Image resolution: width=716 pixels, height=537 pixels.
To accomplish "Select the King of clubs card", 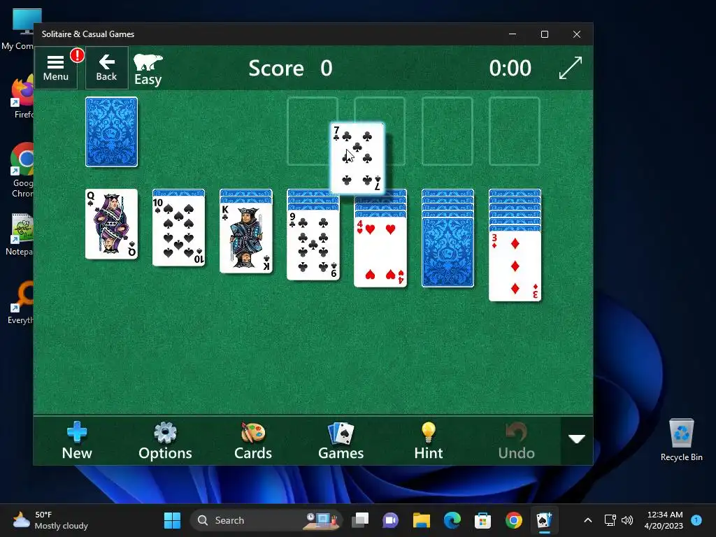I will tap(245, 238).
